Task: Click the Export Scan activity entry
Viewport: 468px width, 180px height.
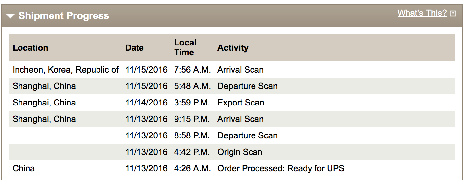Action: pos(241,103)
